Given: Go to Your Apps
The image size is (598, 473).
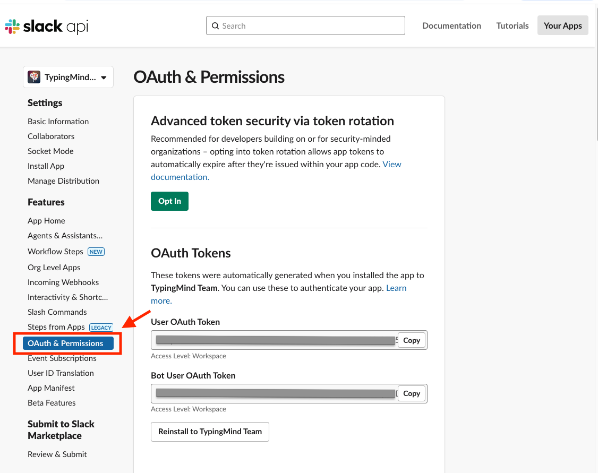Looking at the screenshot, I should click(562, 25).
